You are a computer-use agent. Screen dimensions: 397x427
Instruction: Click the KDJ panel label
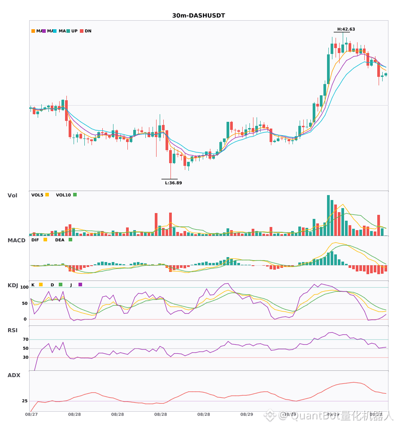coord(13,285)
